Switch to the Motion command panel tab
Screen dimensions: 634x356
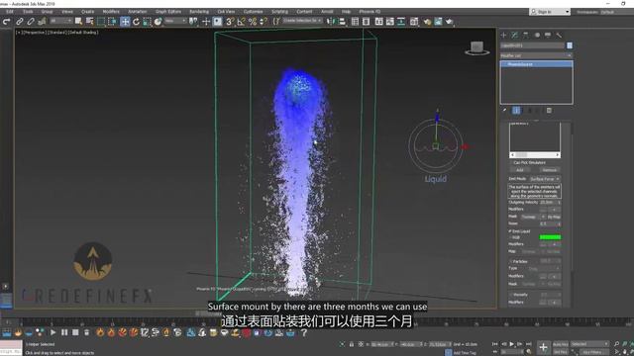click(537, 36)
